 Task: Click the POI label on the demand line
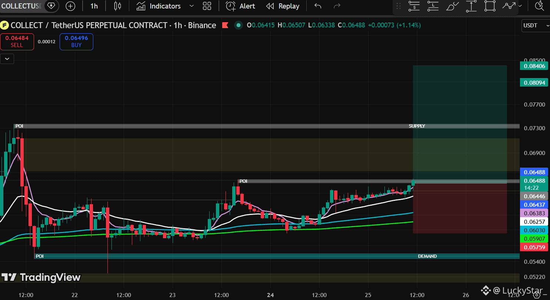point(40,256)
